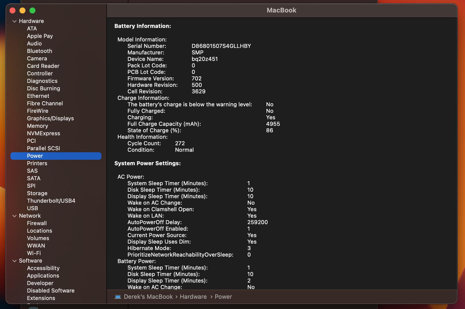This screenshot has width=465, height=309.
Task: Collapse the Hardware section chevron
Action: point(14,21)
